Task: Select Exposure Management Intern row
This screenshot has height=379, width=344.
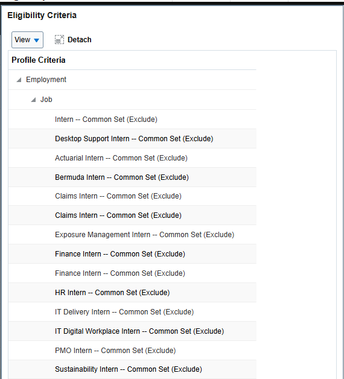Action: point(132,235)
